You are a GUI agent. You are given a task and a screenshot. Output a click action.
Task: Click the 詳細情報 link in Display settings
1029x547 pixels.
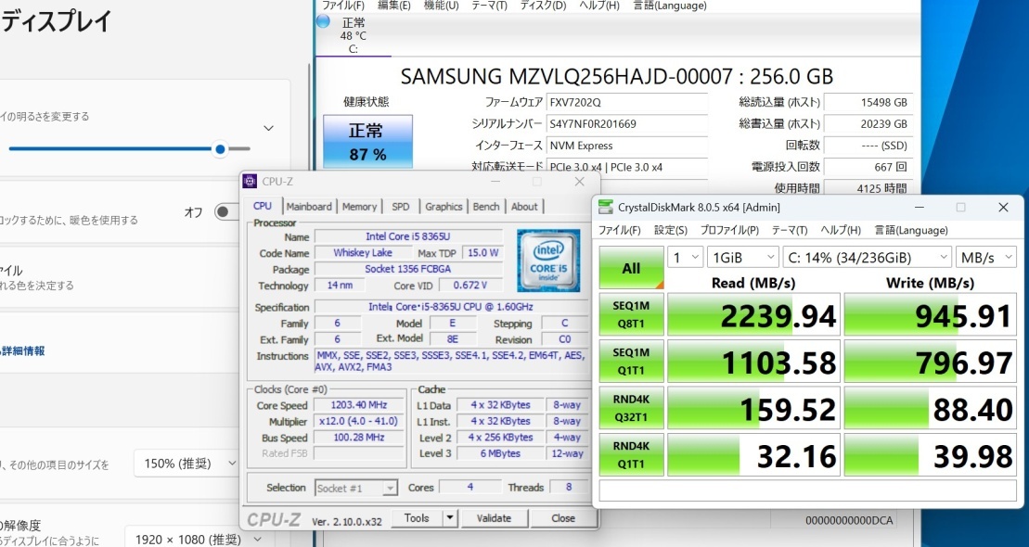click(22, 350)
